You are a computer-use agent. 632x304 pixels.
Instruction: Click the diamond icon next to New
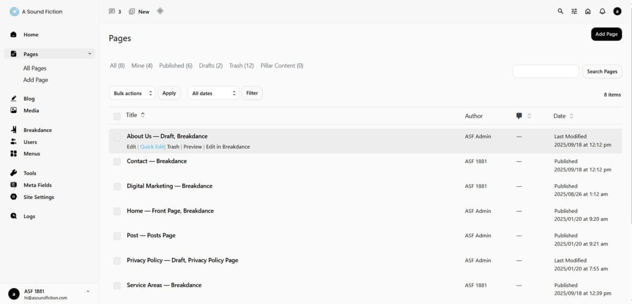[160, 11]
